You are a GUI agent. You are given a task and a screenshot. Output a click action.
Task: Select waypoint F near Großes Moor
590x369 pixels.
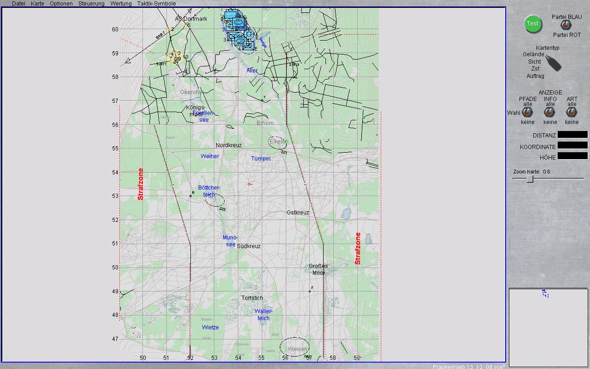pos(310,292)
